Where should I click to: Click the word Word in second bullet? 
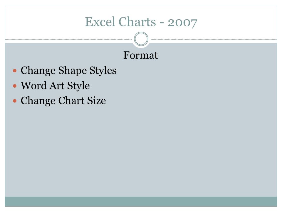pyautogui.click(x=34, y=85)
